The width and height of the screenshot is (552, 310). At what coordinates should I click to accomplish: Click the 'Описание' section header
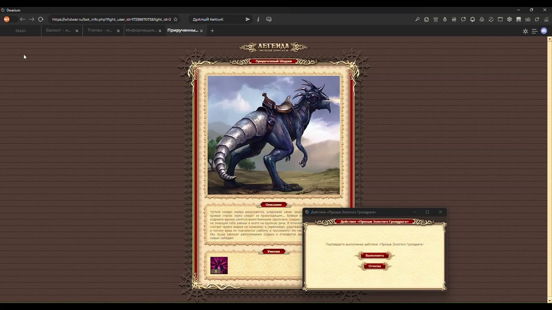click(273, 205)
